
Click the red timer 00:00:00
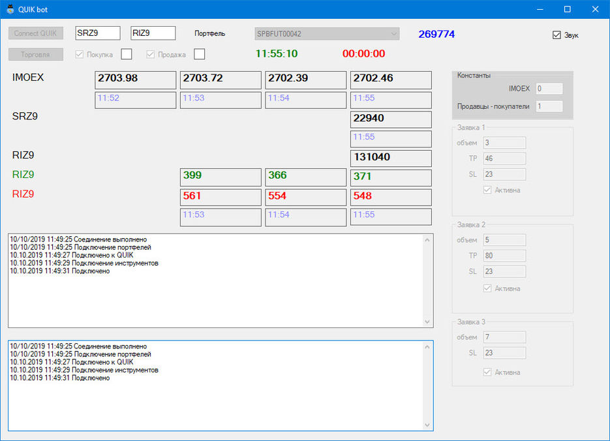pyautogui.click(x=364, y=53)
